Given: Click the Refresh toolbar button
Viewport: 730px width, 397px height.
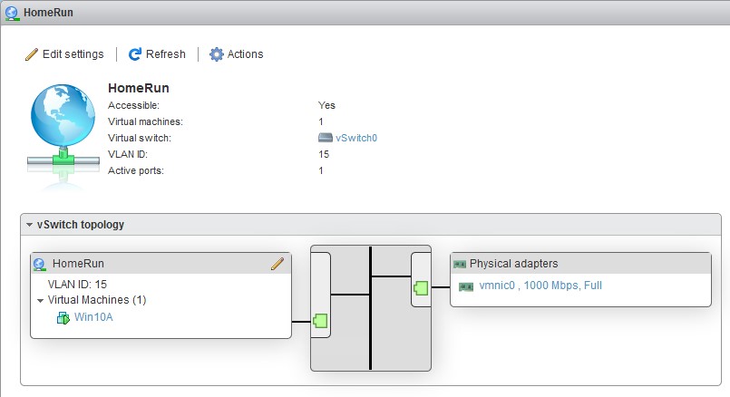Looking at the screenshot, I should point(157,54).
